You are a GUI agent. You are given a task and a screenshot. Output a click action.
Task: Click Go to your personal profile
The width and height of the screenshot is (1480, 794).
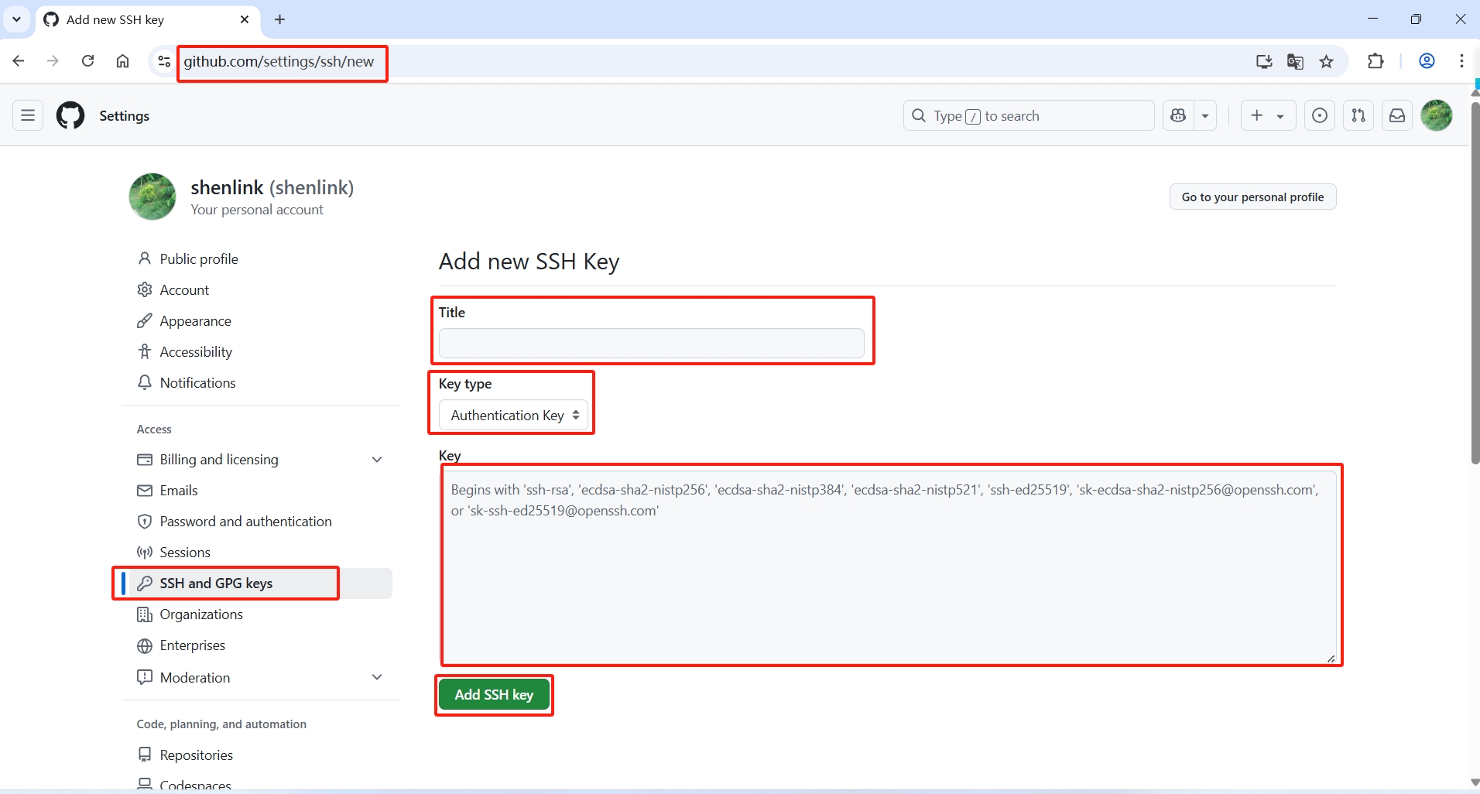point(1252,197)
